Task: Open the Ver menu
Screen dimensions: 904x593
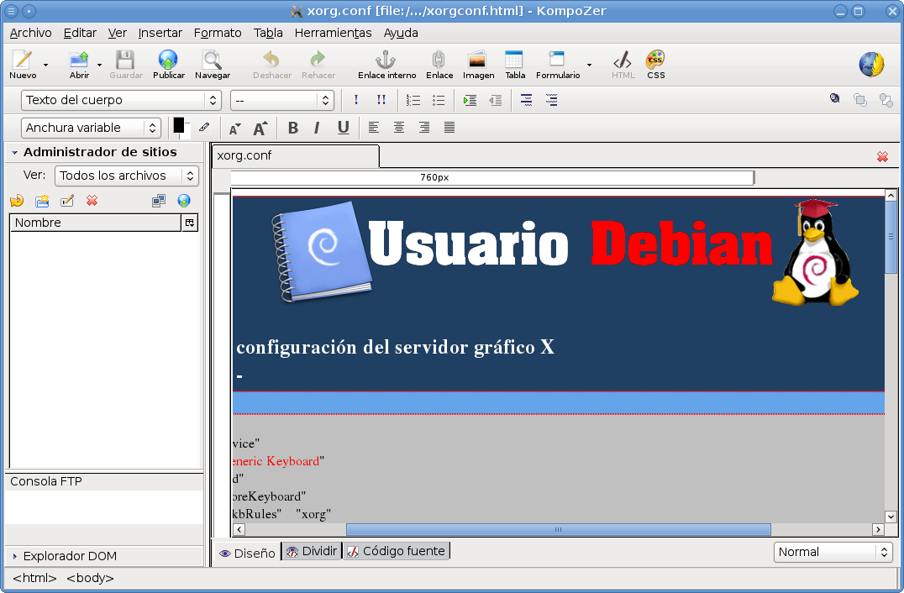Action: pyautogui.click(x=117, y=33)
